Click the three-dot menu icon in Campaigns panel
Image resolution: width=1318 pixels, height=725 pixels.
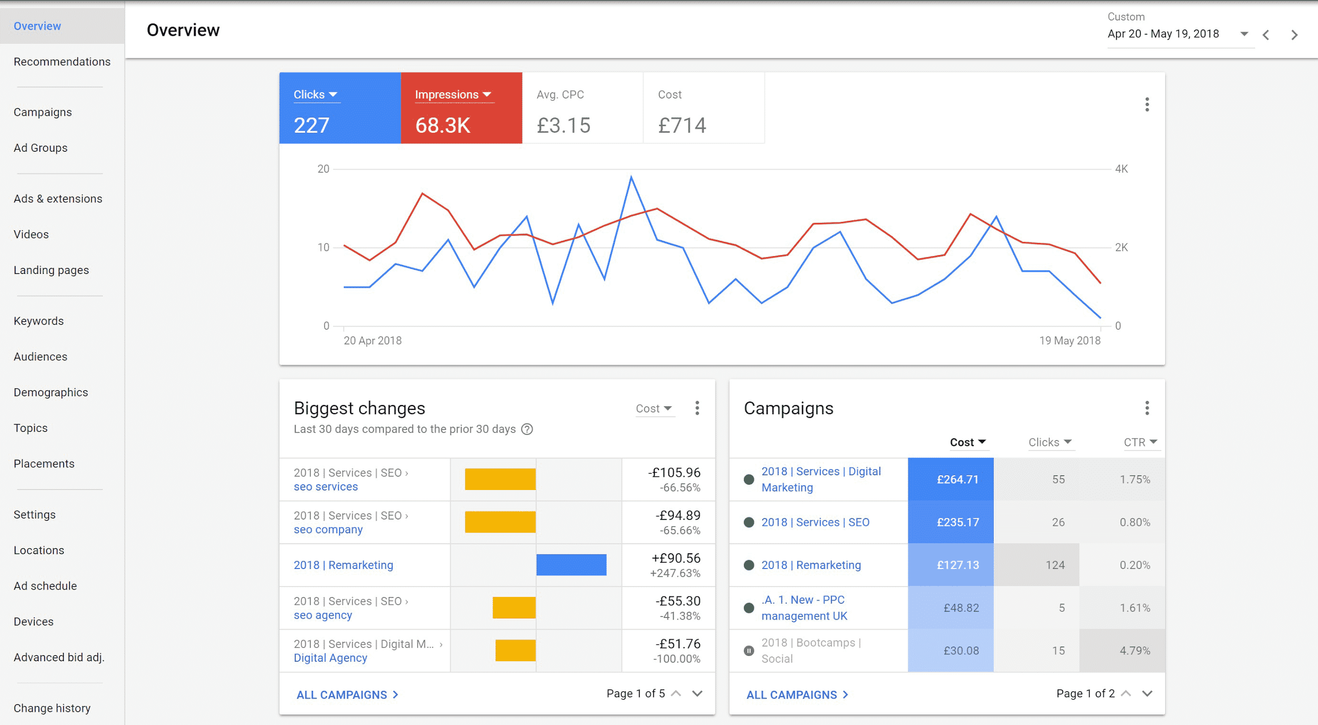1146,408
